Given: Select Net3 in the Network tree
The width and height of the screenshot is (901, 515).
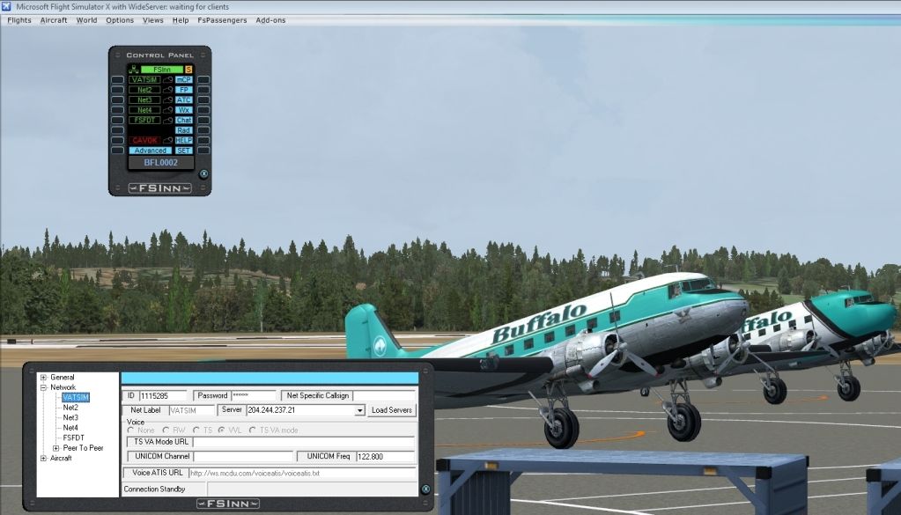Looking at the screenshot, I should pos(70,417).
